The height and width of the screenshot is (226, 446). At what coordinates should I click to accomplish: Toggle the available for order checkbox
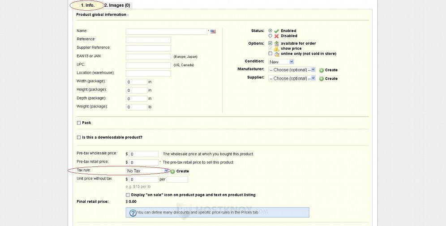tap(270, 43)
